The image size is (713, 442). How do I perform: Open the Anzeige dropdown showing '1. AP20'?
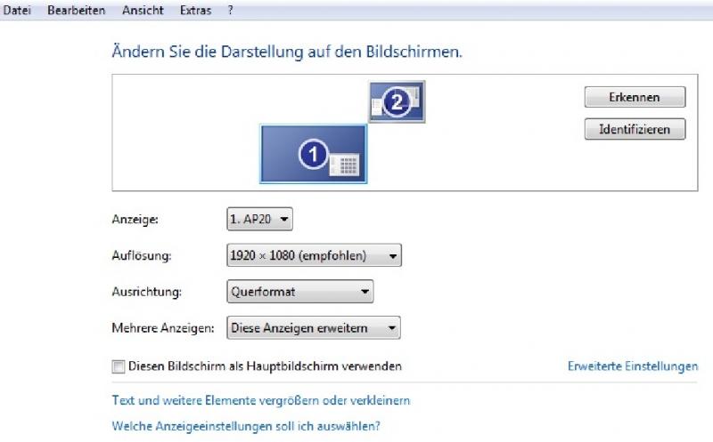click(x=259, y=219)
